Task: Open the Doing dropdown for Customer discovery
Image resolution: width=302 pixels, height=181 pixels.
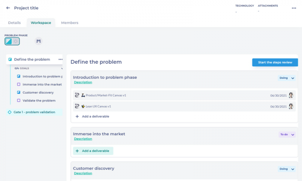Action: (286, 169)
